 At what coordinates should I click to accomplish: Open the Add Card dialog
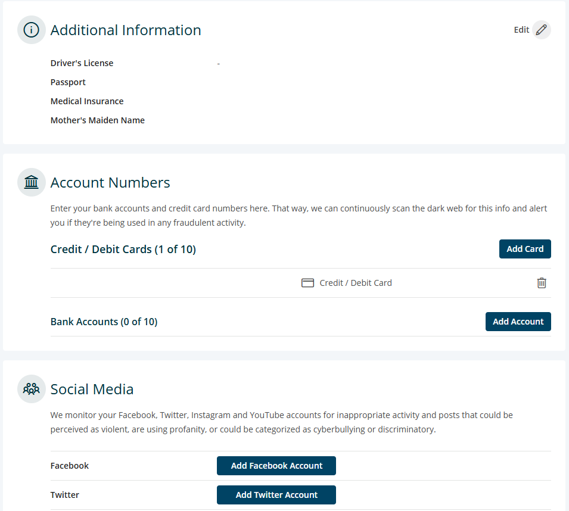(x=525, y=248)
